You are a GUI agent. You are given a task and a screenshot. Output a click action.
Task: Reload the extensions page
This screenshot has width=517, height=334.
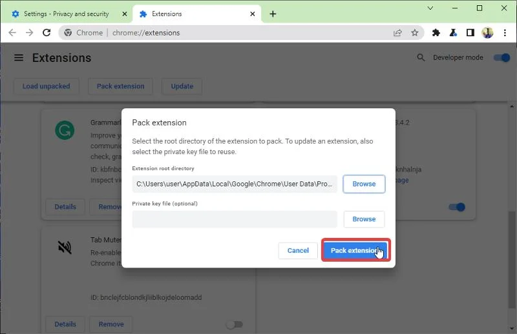tap(47, 33)
